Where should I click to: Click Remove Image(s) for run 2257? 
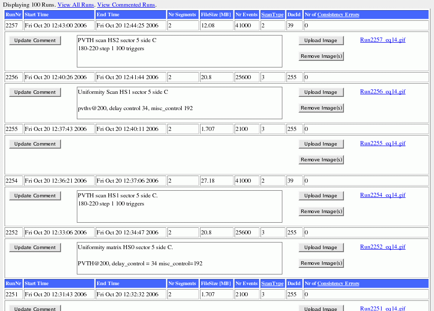321,56
